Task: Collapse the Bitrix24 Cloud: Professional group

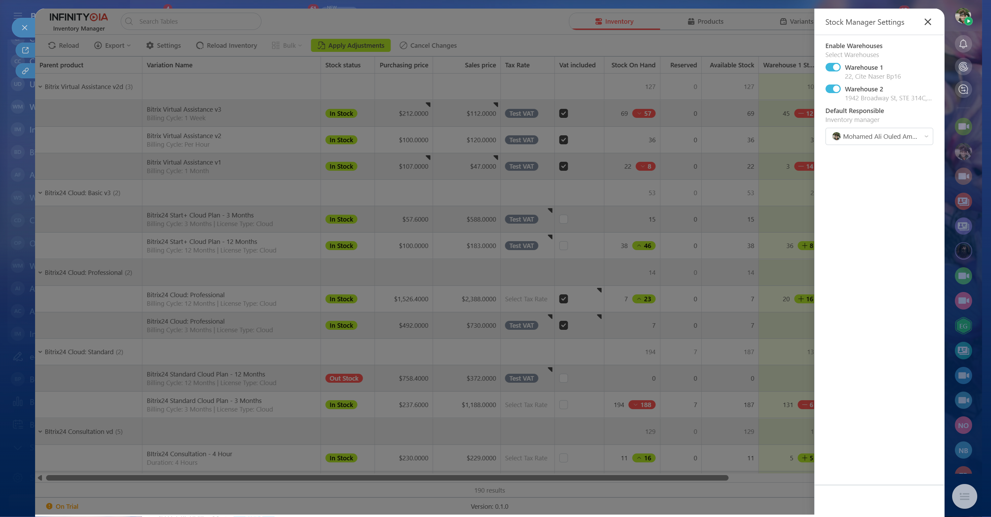Action: pyautogui.click(x=40, y=272)
